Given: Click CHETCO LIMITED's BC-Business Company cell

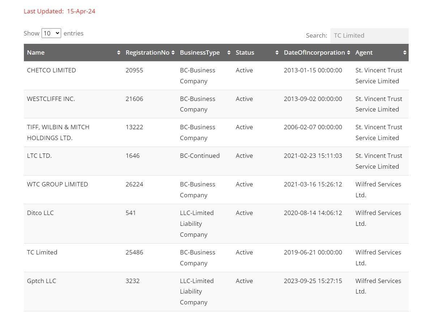Looking at the screenshot, I should click(x=197, y=76).
